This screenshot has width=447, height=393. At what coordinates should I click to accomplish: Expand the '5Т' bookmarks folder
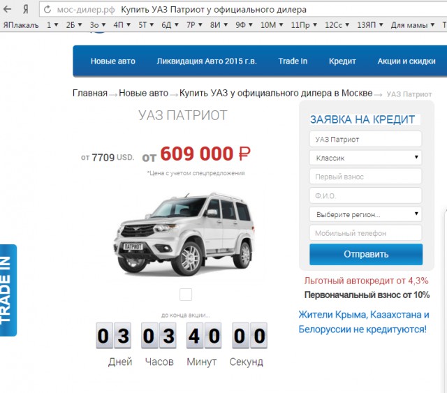146,25
